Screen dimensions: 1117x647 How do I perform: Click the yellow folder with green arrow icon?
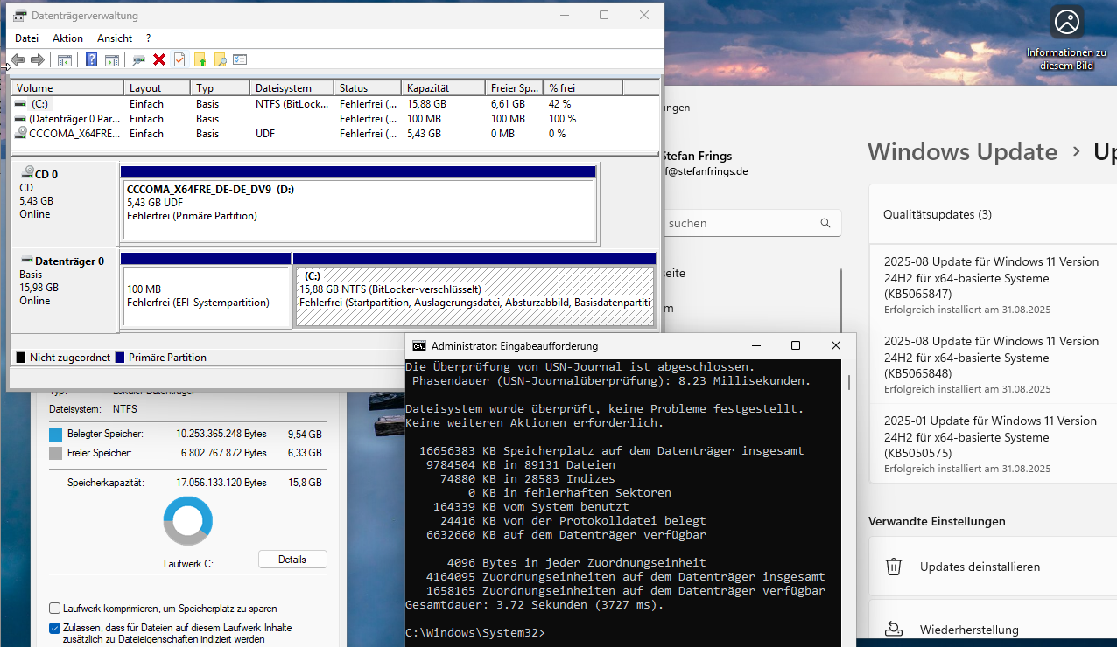[x=200, y=59]
